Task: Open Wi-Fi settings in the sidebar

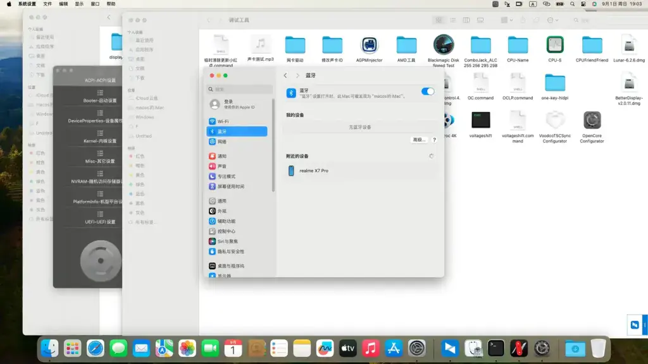Action: click(x=237, y=121)
